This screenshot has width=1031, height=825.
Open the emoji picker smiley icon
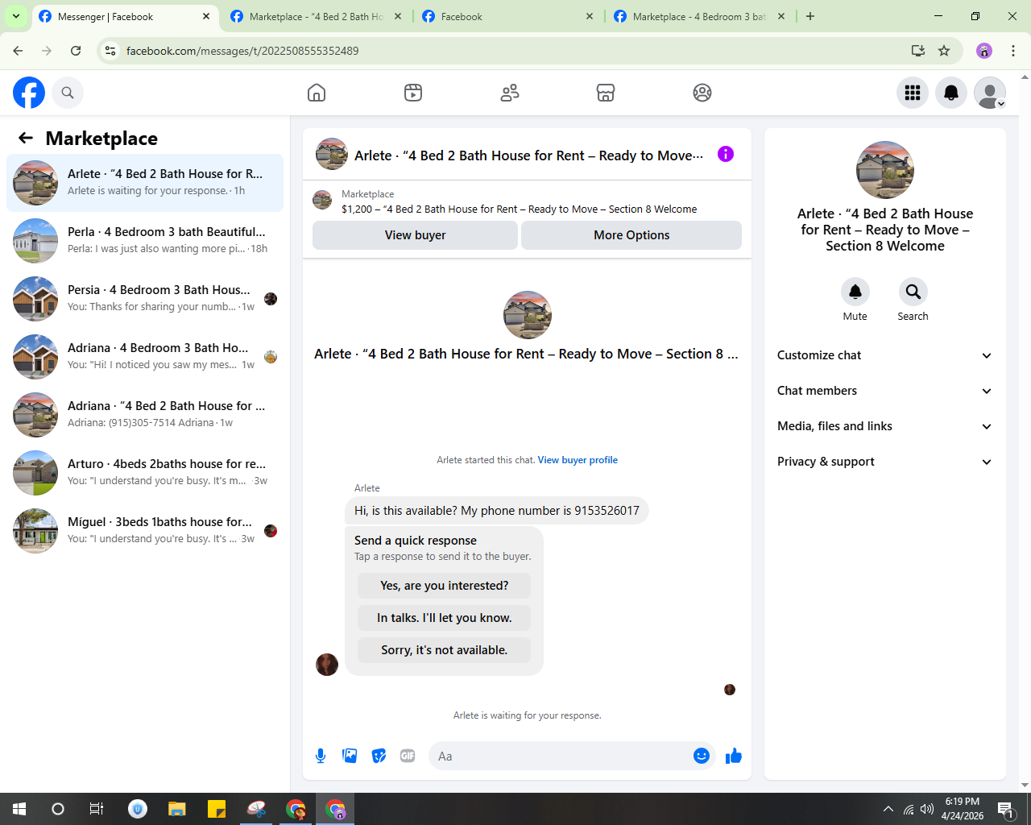coord(702,756)
